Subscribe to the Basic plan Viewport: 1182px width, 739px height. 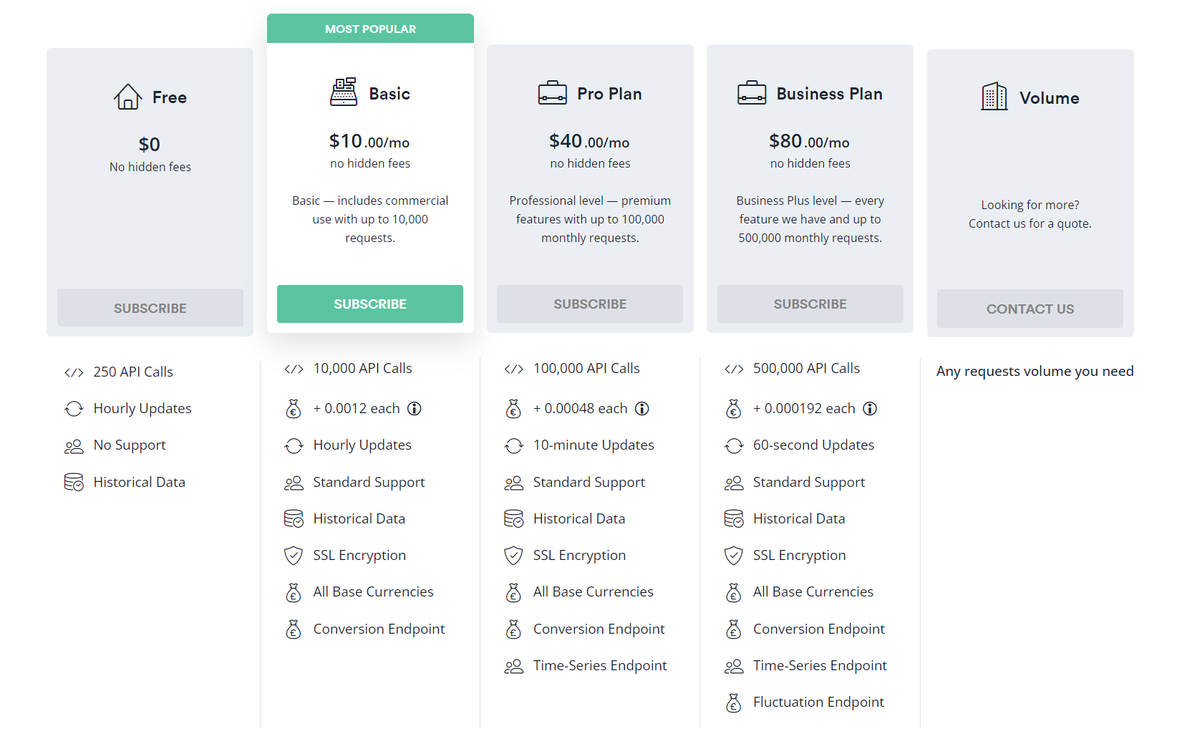point(369,304)
